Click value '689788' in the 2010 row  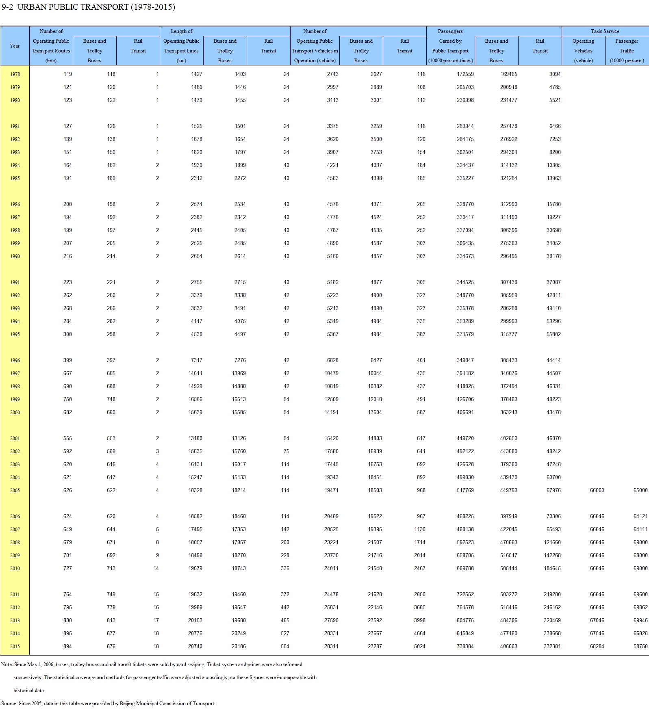(465, 569)
